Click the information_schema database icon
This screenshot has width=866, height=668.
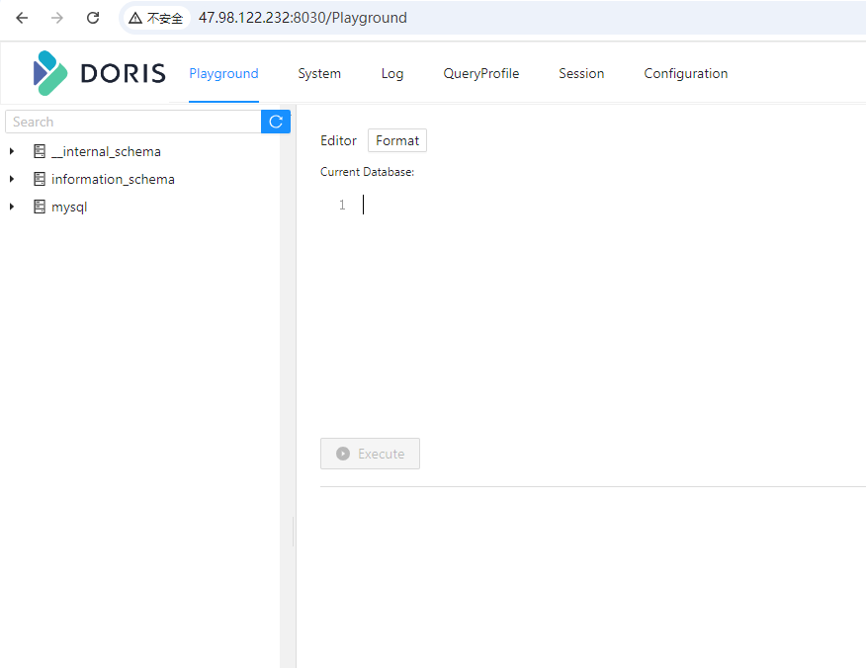click(x=40, y=179)
